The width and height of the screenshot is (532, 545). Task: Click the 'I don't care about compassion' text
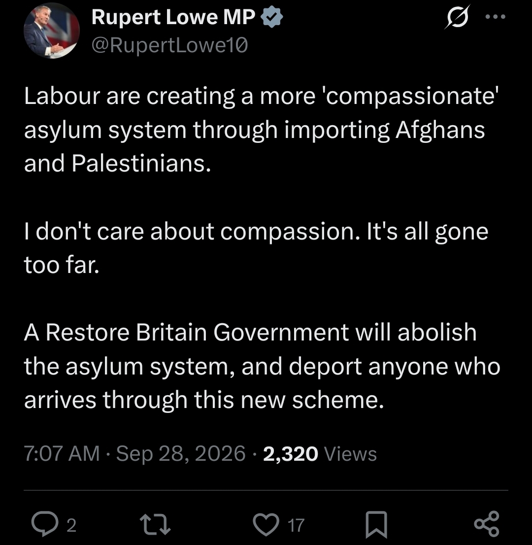[x=256, y=248]
